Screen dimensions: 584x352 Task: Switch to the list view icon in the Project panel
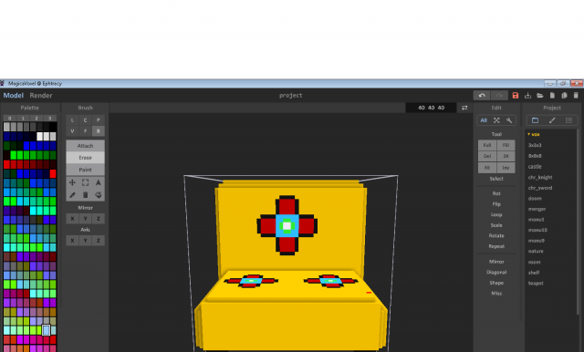point(568,120)
